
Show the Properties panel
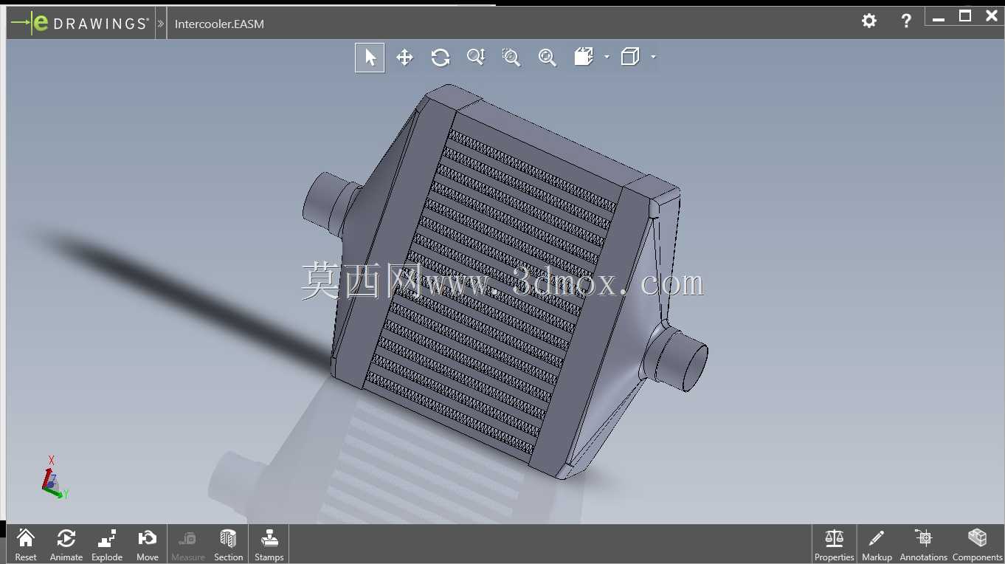pos(835,544)
